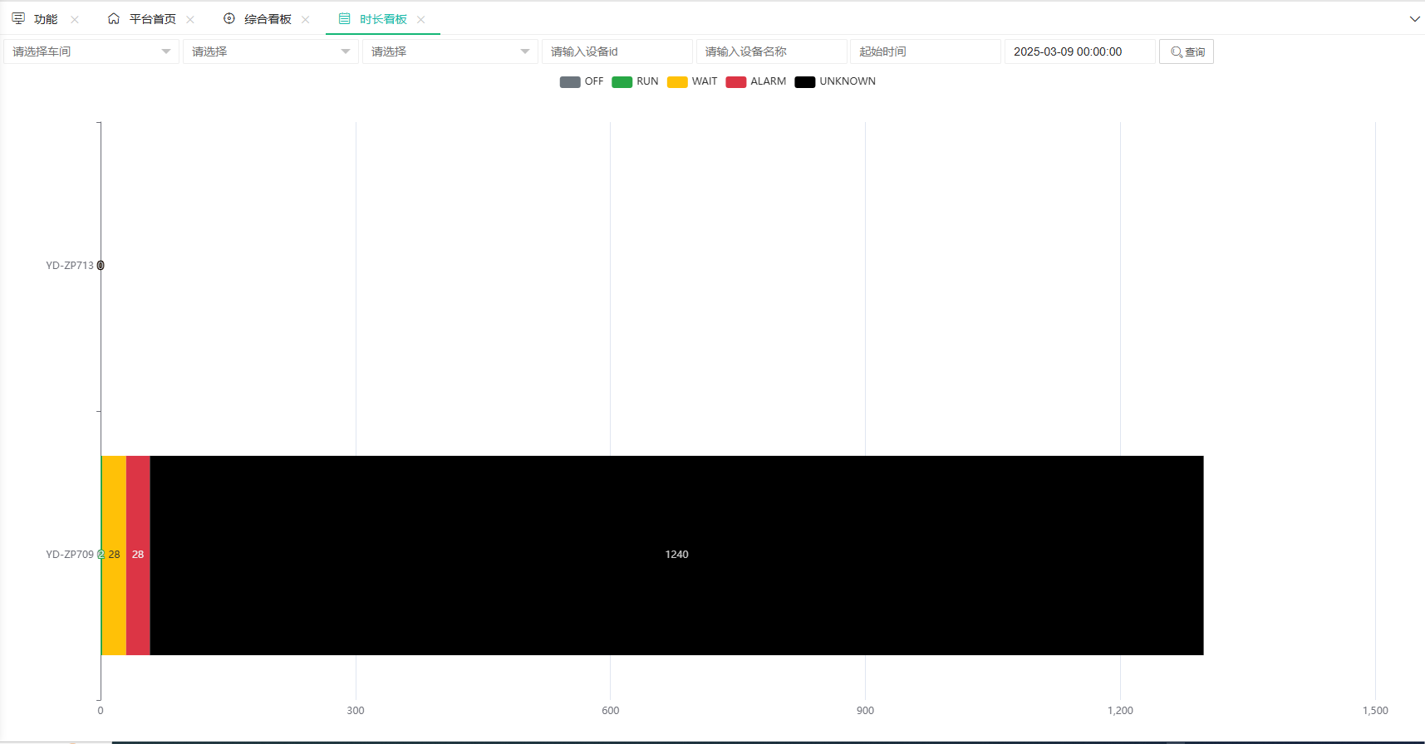Expand the tab list chevron at far right
Viewport: 1425px width, 744px height.
1414,19
